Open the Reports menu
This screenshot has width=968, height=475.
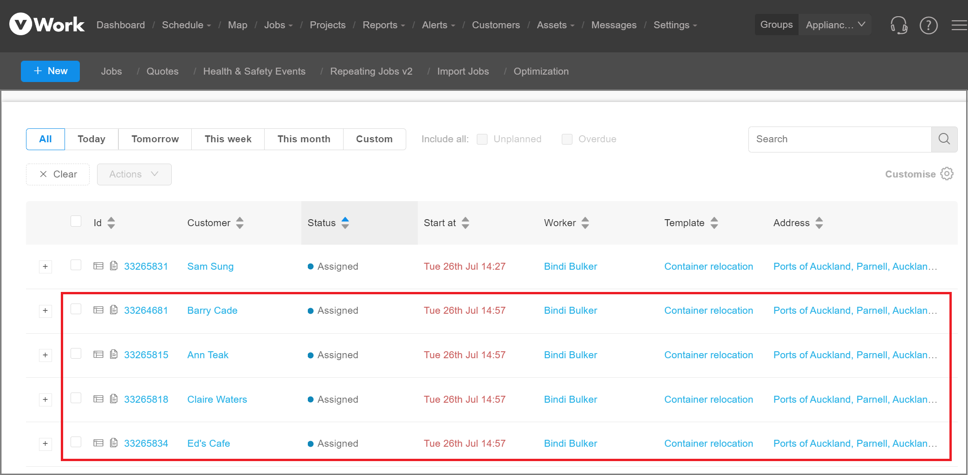[x=383, y=25]
